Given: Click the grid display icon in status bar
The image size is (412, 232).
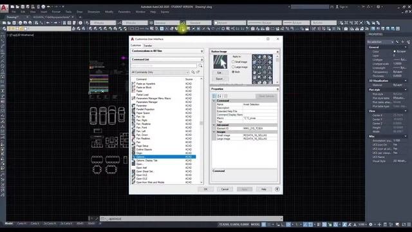Looking at the screenshot, I should tap(264, 224).
